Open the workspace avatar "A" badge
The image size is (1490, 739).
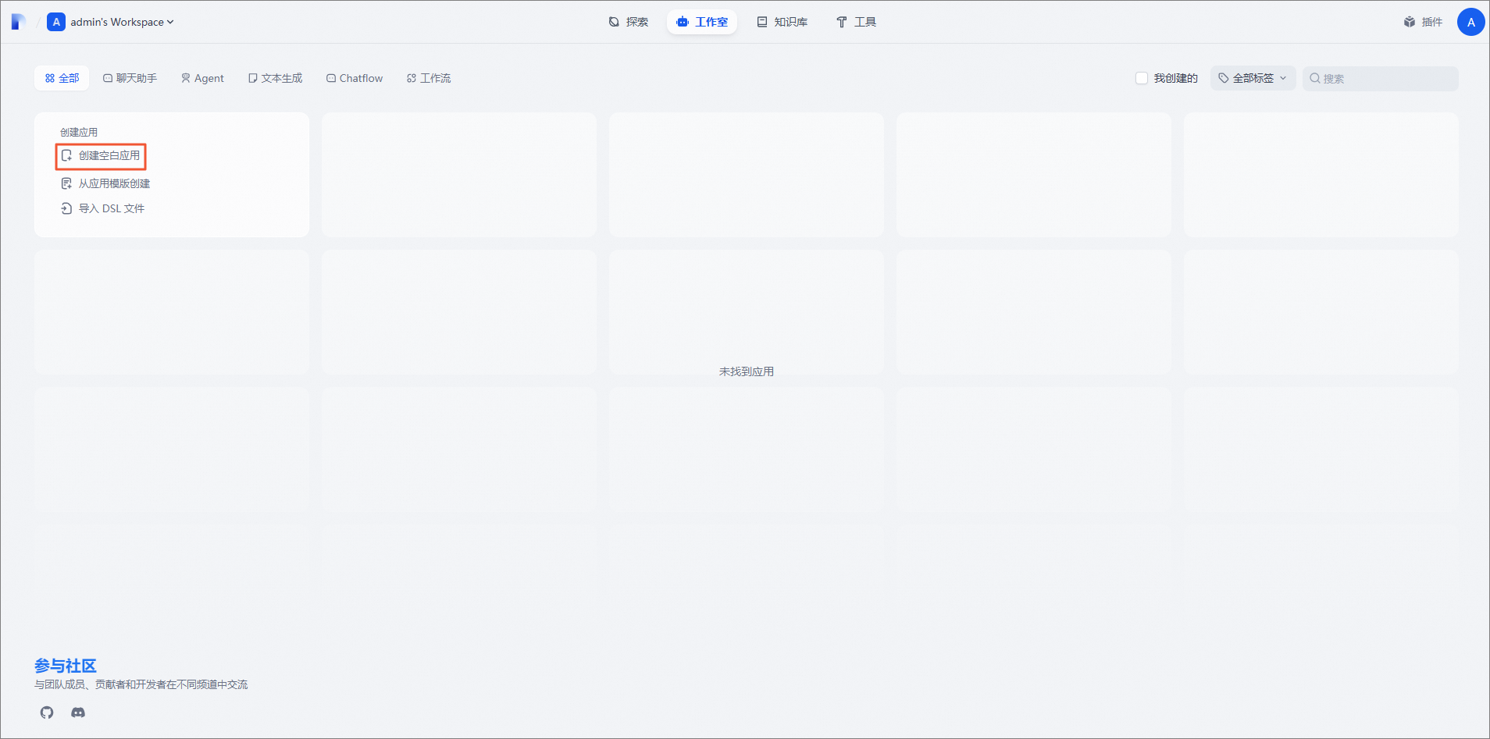tap(56, 22)
